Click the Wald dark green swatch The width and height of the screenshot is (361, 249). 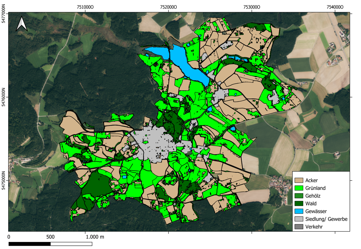[299, 203]
